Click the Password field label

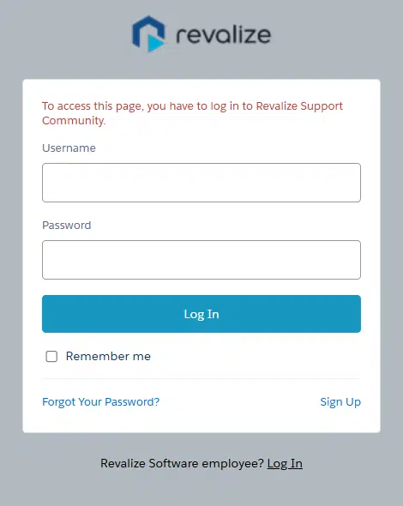[x=67, y=225]
